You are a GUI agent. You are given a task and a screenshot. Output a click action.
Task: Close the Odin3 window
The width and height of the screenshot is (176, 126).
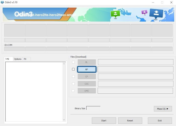(171, 2)
